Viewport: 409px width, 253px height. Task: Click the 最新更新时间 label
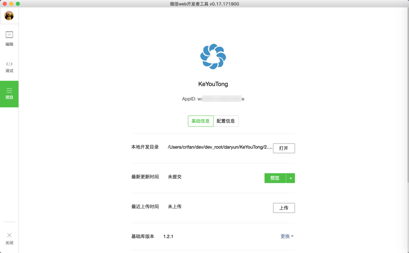[x=145, y=177]
